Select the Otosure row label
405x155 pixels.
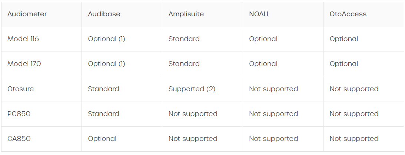tap(20, 89)
